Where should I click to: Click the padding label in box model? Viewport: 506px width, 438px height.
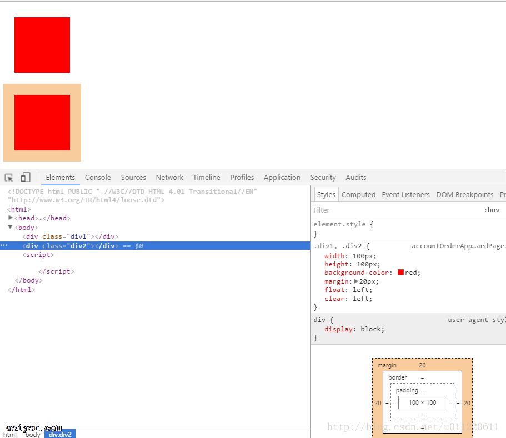pyautogui.click(x=407, y=391)
